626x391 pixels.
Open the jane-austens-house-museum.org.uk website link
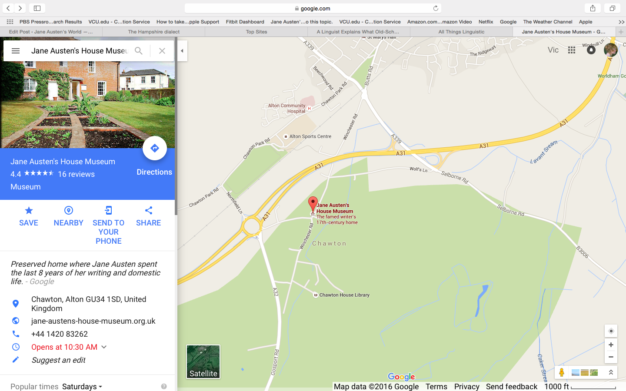(x=93, y=321)
